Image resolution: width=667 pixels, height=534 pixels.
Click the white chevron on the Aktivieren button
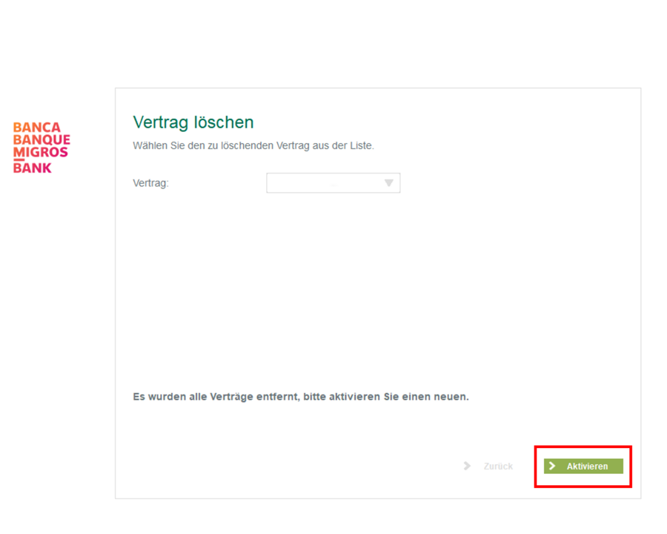coord(552,466)
